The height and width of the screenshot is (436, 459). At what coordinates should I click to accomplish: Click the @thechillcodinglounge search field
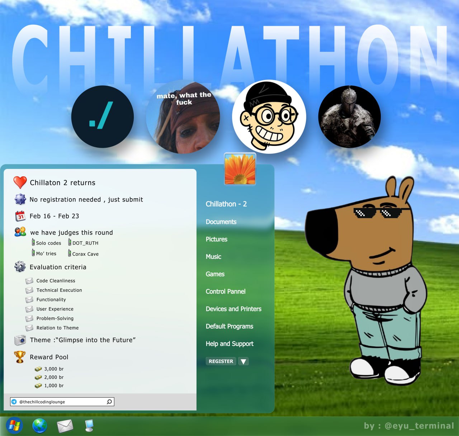pyautogui.click(x=59, y=402)
